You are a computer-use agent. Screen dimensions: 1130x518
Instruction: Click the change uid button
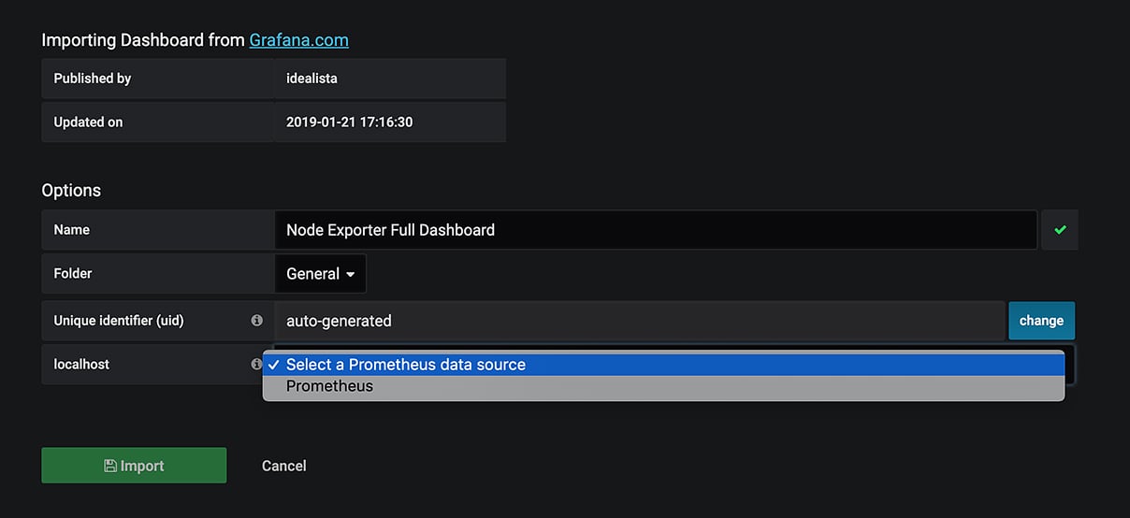(x=1041, y=321)
